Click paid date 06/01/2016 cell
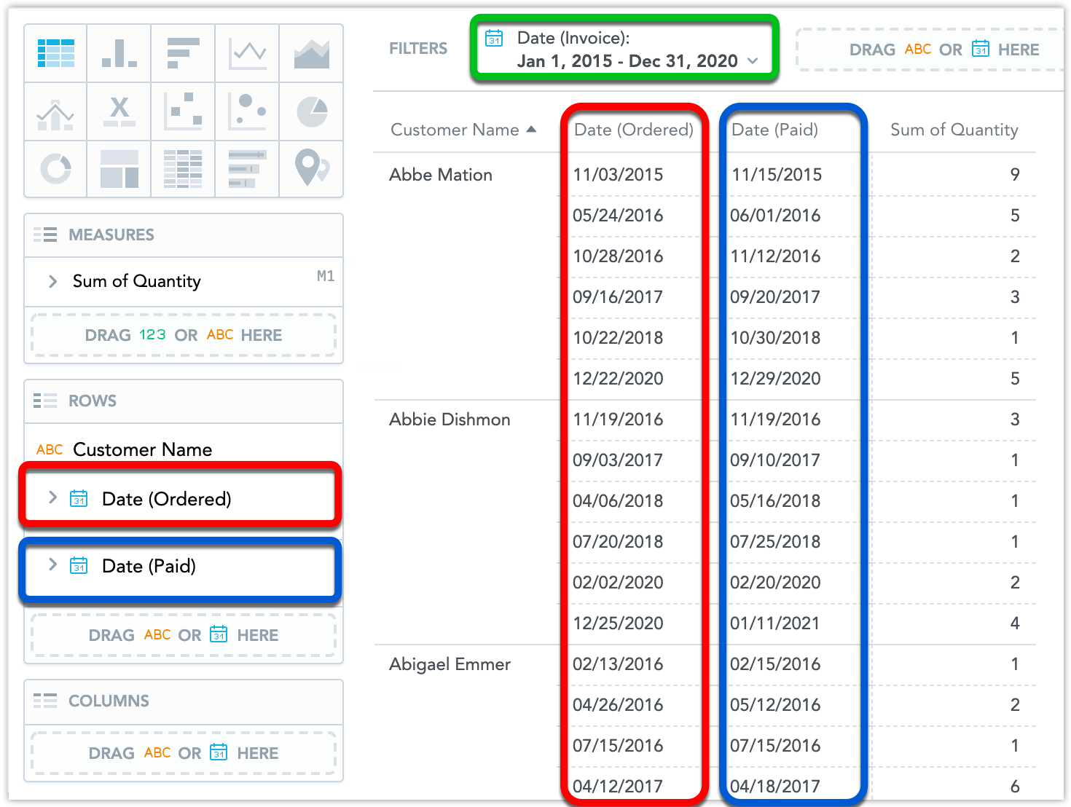Screen dimensions: 1071x807 pos(775,216)
